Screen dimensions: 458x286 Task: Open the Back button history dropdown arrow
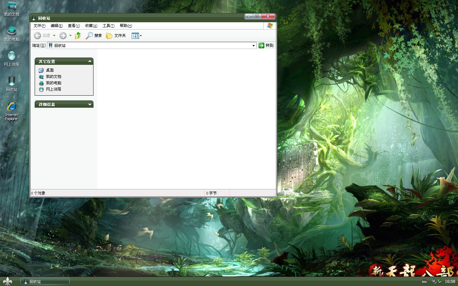(x=54, y=36)
